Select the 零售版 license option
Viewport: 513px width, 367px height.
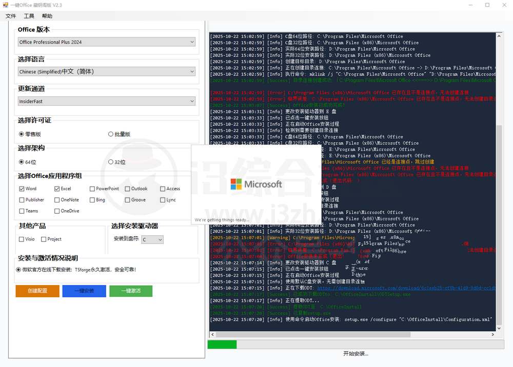tap(22, 134)
